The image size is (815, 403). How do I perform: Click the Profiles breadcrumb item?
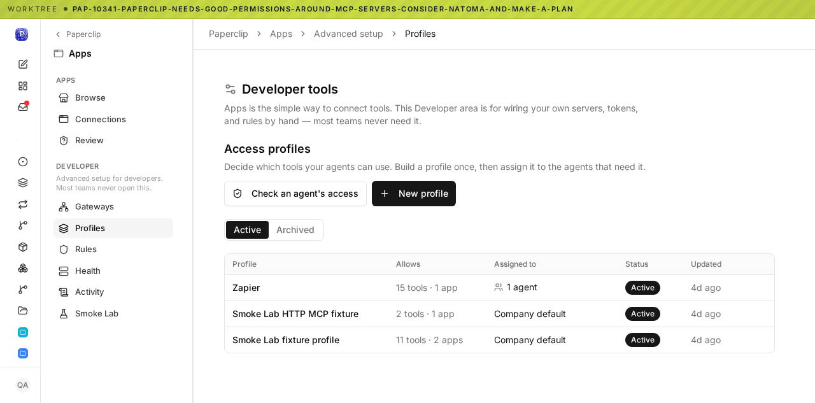420,34
